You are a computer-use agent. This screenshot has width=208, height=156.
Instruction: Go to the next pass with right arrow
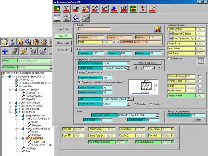[153, 68]
